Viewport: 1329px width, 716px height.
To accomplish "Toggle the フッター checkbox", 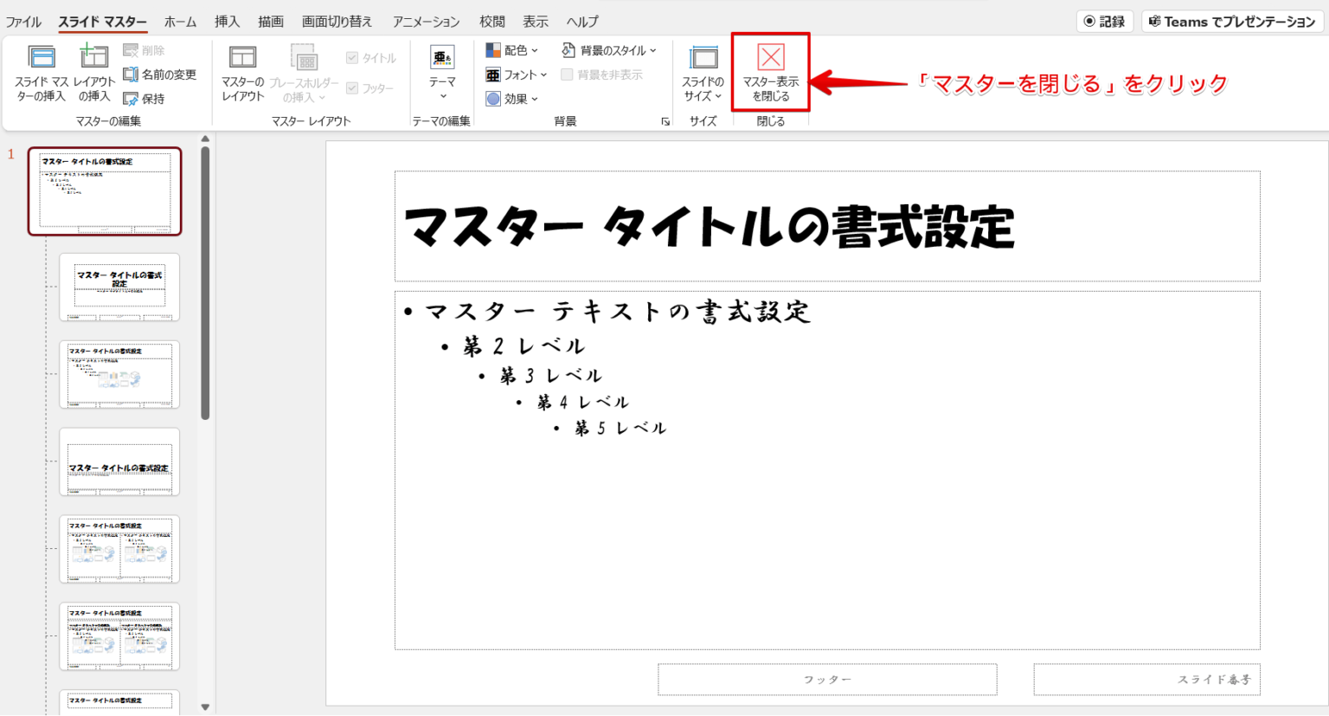I will point(352,88).
